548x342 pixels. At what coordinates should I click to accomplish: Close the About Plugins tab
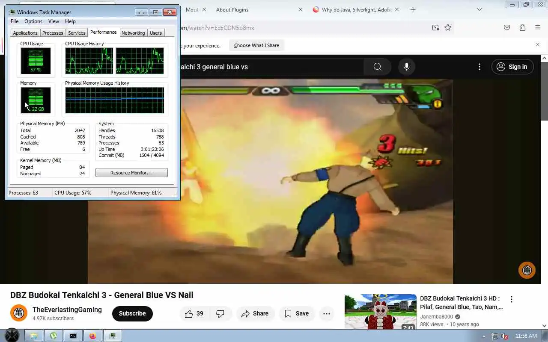coord(300,9)
